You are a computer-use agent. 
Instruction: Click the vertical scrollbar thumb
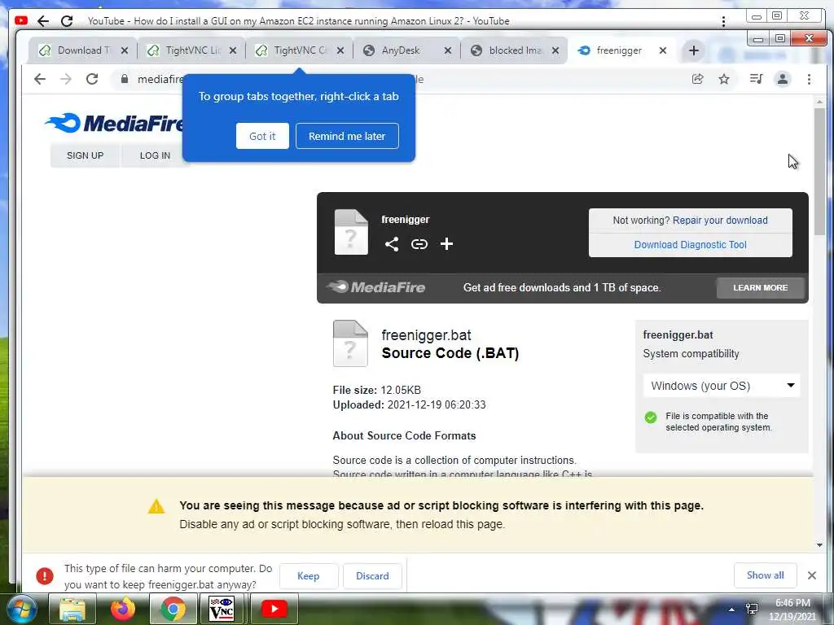819,171
